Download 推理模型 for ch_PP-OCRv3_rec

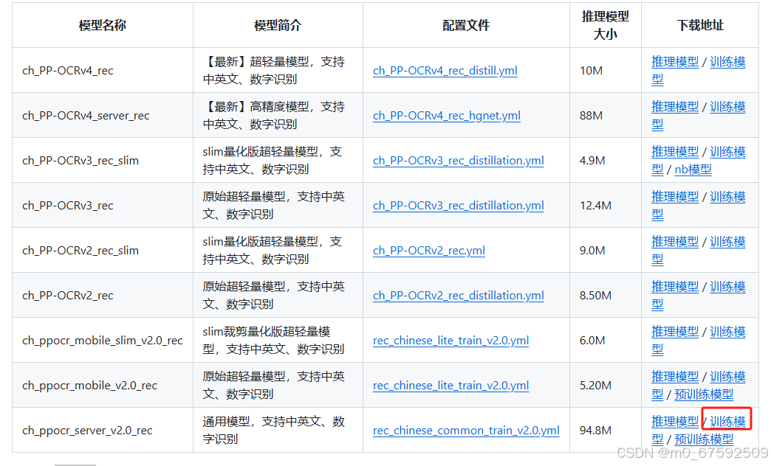(675, 197)
